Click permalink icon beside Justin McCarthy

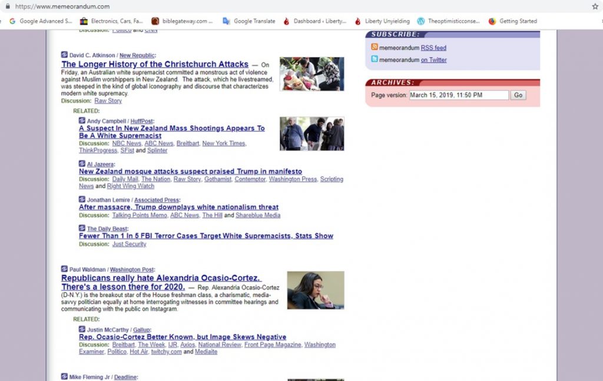[82, 329]
